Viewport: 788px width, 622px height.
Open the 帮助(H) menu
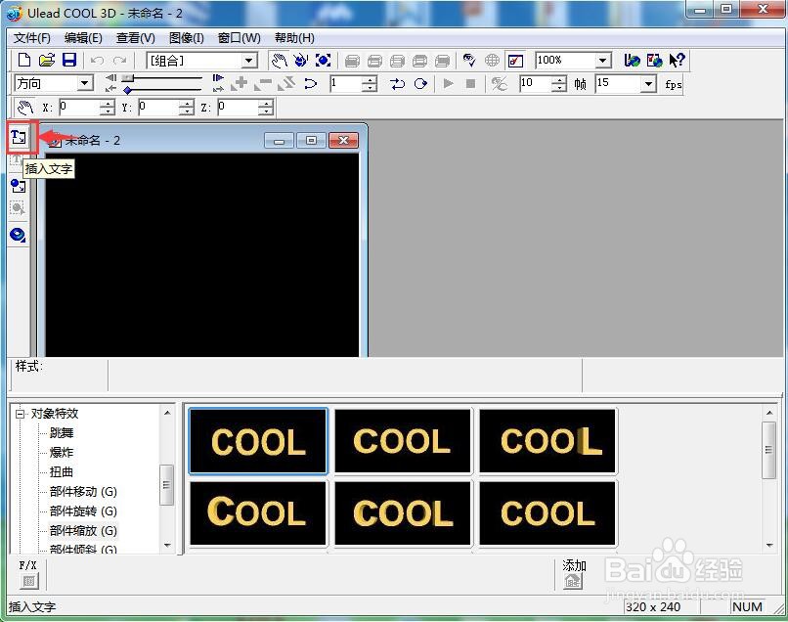(294, 38)
